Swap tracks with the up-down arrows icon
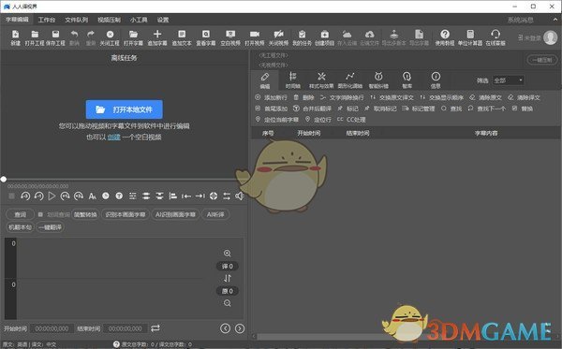 point(228,278)
